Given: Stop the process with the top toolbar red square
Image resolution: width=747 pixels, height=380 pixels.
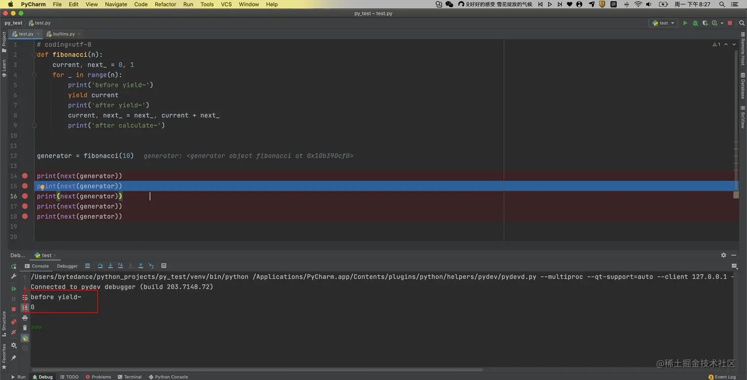Looking at the screenshot, I should tap(730, 23).
